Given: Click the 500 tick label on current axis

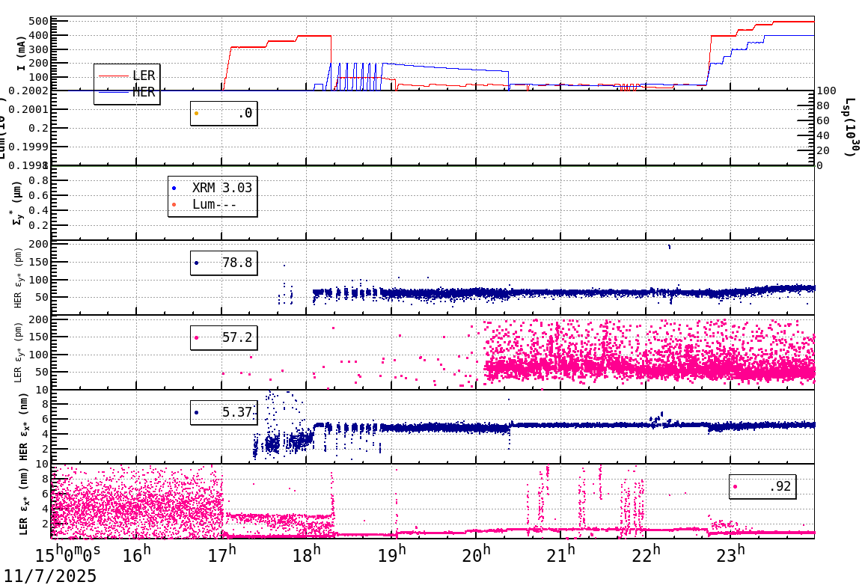Looking at the screenshot, I should pos(39,22).
